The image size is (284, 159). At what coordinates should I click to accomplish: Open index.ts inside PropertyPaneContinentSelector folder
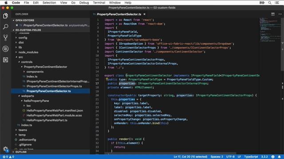32,76
